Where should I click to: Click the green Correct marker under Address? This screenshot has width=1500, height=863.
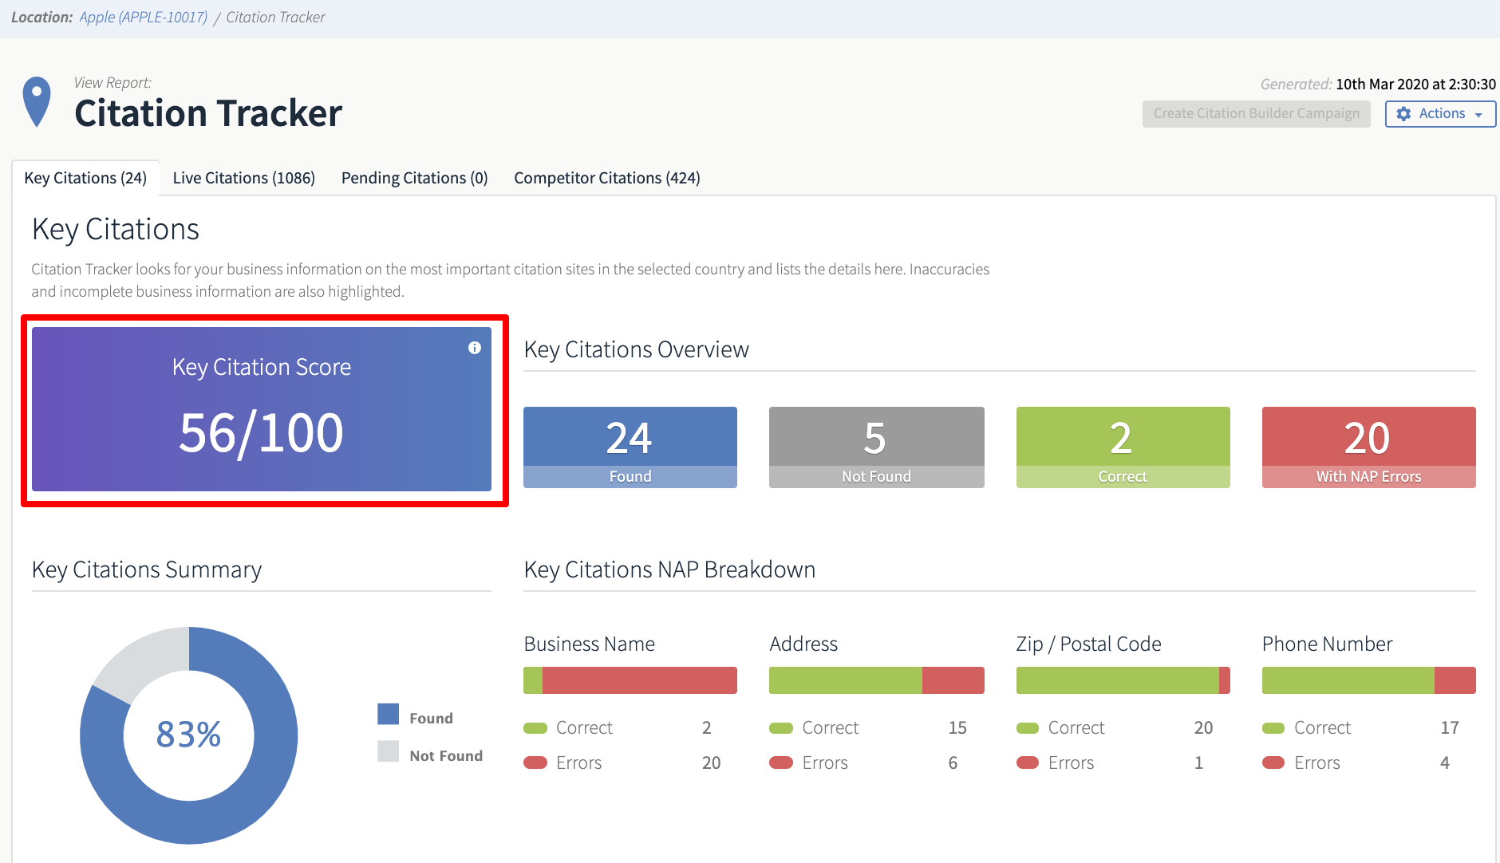781,728
